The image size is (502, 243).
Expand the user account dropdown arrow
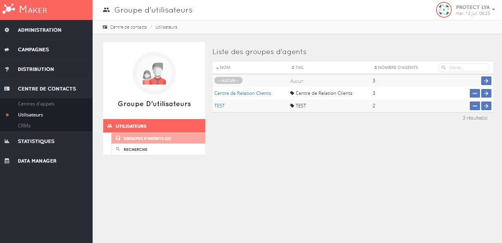[x=493, y=10]
